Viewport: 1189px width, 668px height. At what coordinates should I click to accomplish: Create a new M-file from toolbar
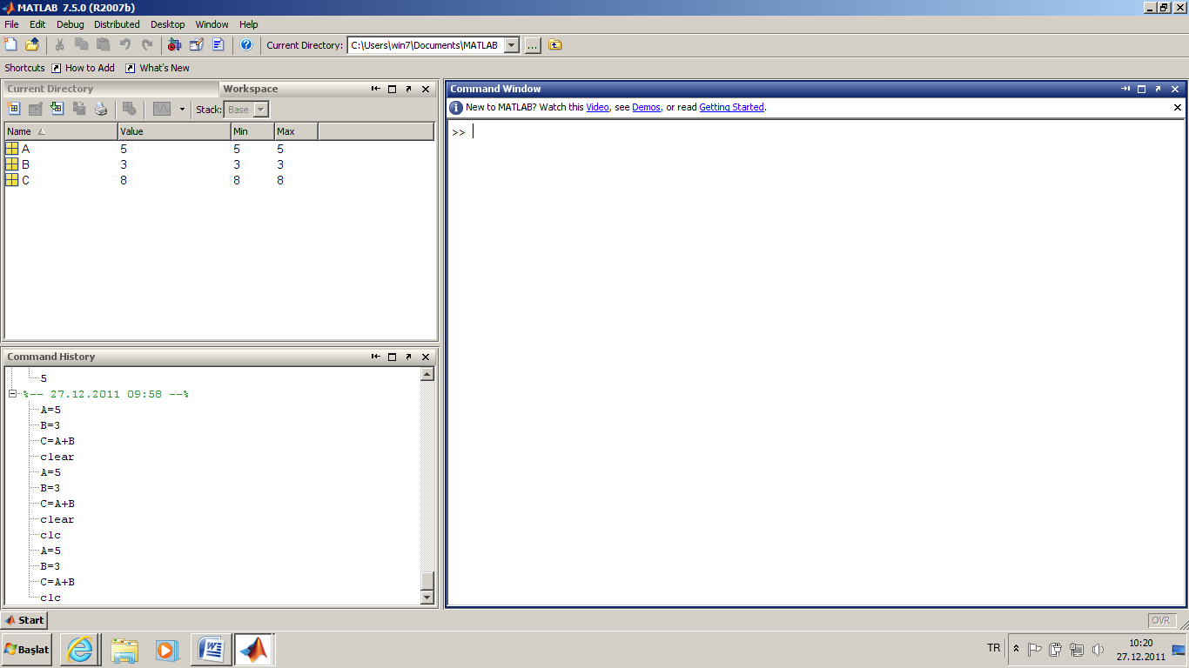coord(10,44)
